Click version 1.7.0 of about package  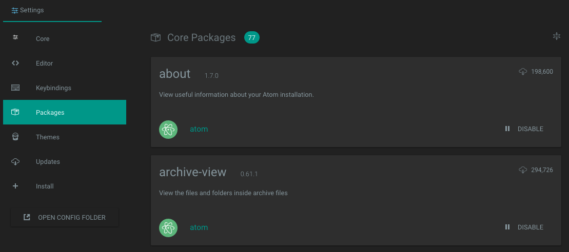(211, 76)
